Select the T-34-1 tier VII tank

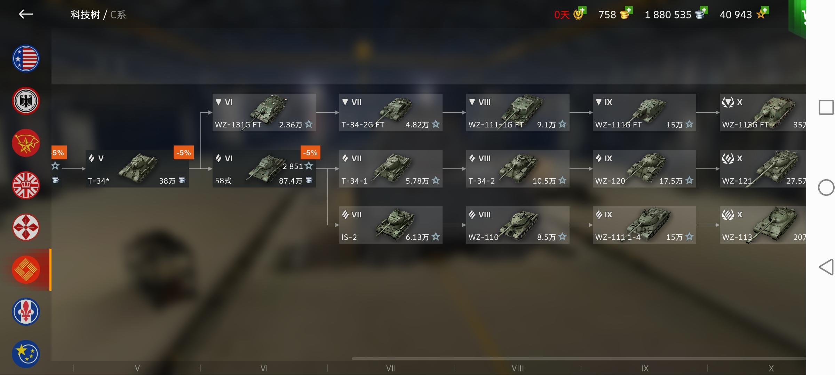tap(391, 169)
